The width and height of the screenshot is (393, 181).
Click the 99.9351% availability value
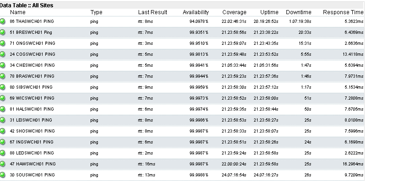point(199,32)
